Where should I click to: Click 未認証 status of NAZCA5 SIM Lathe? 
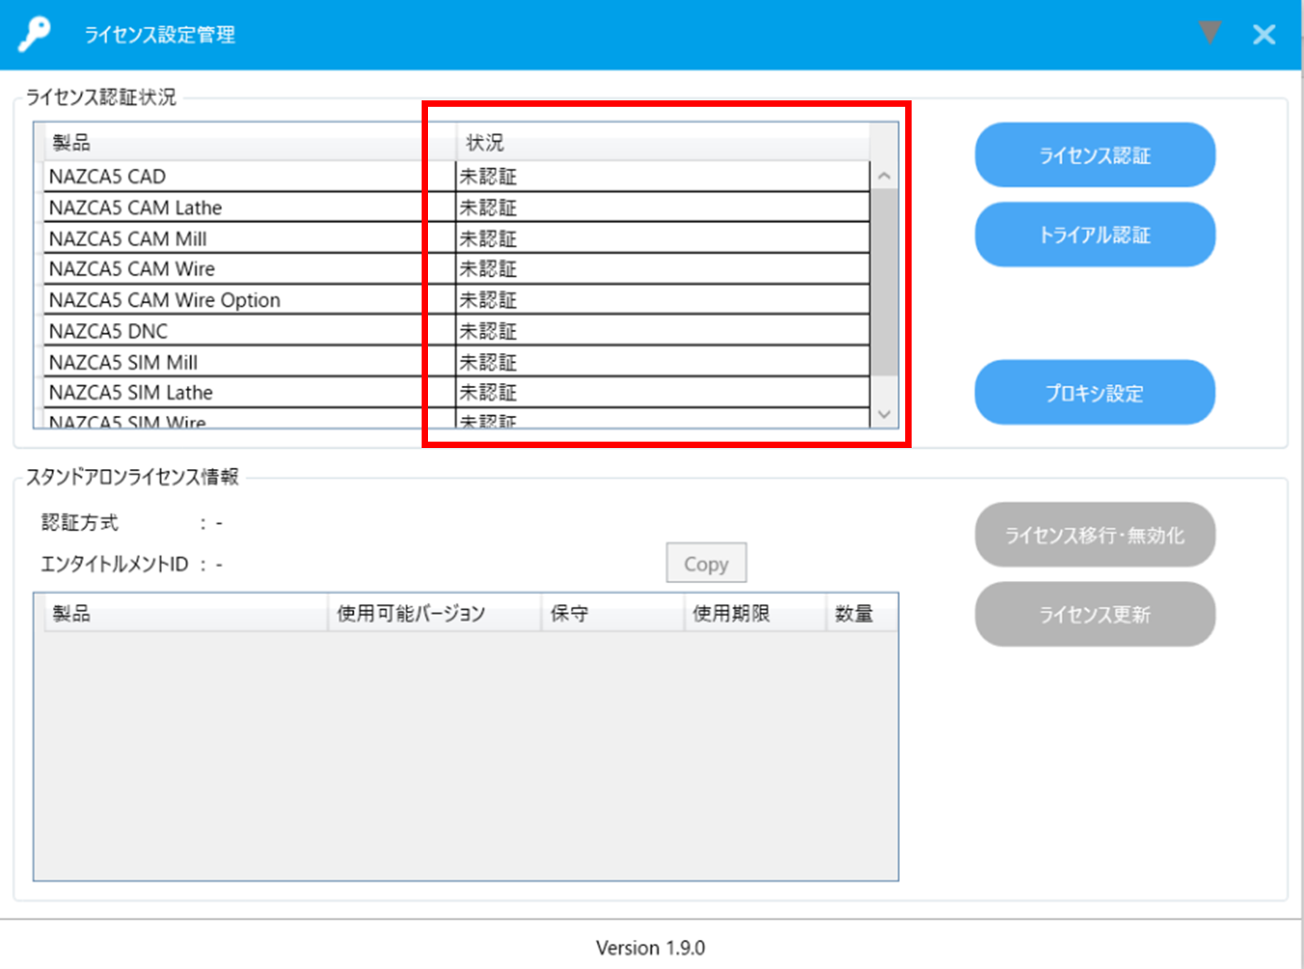coord(488,392)
